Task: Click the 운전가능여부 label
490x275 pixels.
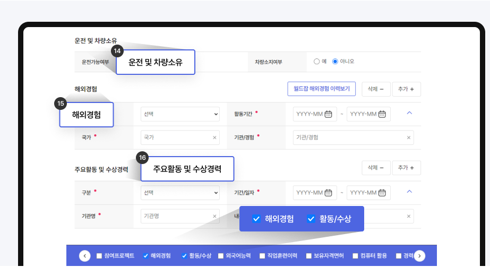Action: (96, 62)
